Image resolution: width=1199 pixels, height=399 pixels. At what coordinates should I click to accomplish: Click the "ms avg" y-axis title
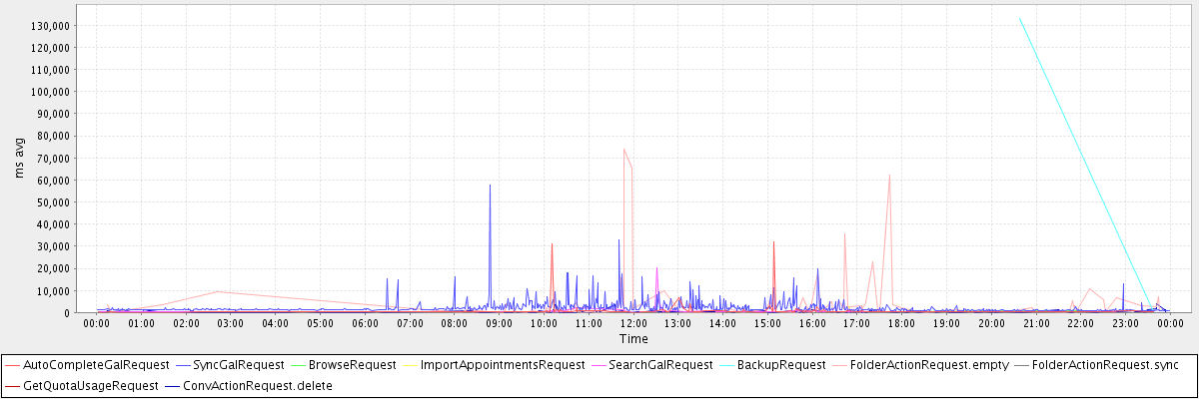[20, 158]
